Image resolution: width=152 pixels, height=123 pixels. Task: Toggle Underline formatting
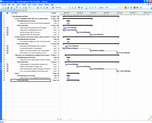131,8
